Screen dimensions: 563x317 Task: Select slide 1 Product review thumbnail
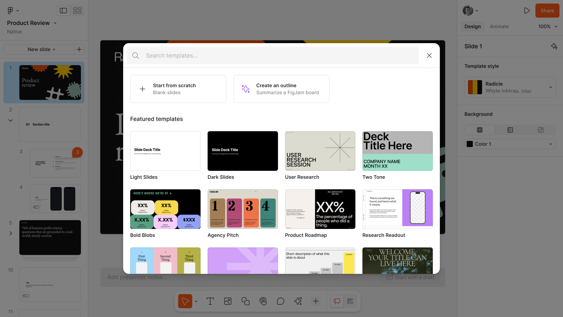(x=50, y=82)
